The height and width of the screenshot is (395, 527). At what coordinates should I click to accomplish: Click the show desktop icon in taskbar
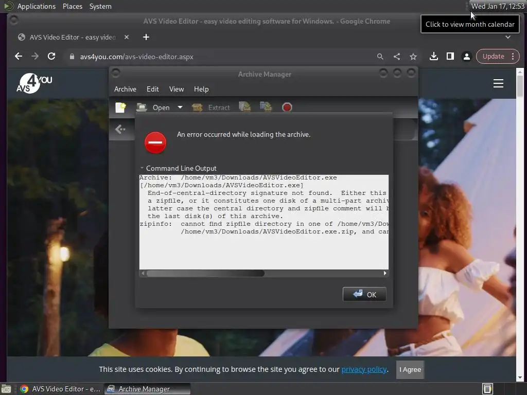click(6, 389)
